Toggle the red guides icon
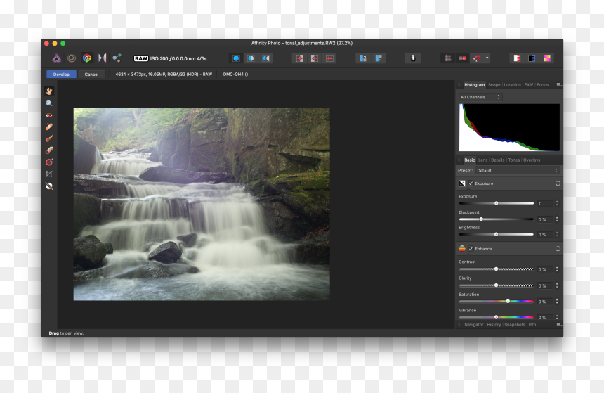604x393 pixels. pyautogui.click(x=462, y=58)
